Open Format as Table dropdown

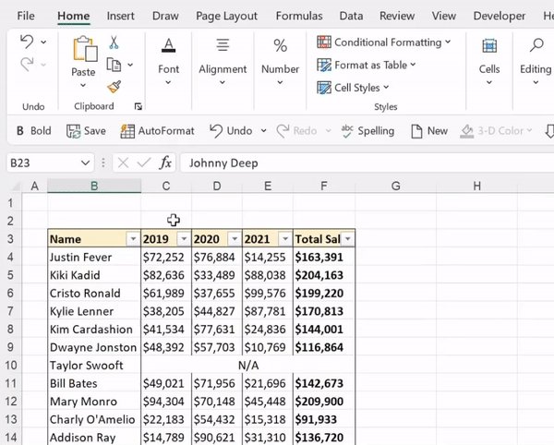(x=367, y=65)
